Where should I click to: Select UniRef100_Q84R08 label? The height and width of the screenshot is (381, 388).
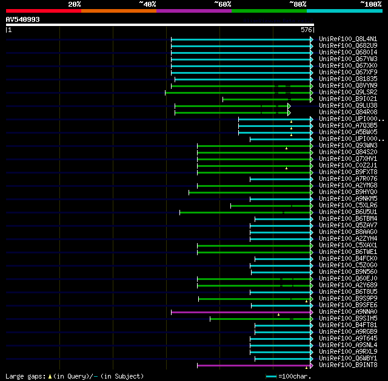click(x=348, y=112)
